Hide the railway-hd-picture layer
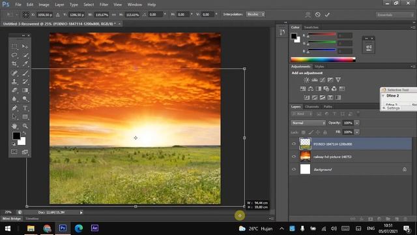Viewport: 417px width, 235px height. 294,157
